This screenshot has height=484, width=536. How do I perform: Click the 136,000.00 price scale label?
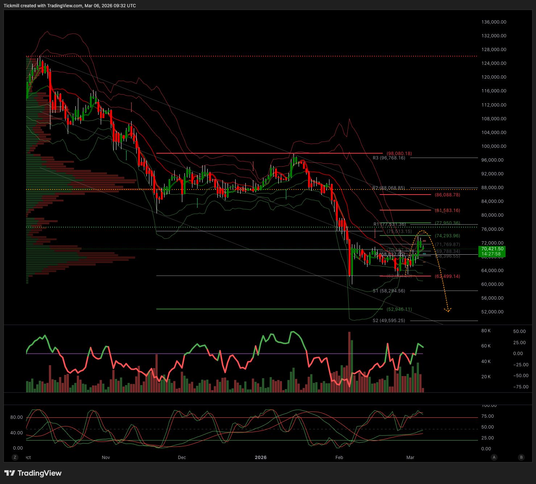coord(494,22)
